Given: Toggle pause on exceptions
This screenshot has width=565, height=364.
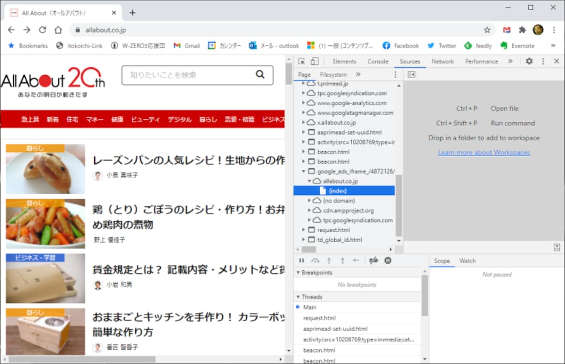Looking at the screenshot, I should point(388,261).
